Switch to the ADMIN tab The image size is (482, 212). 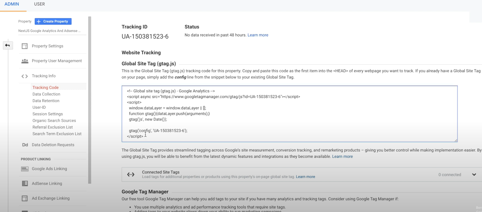(12, 4)
